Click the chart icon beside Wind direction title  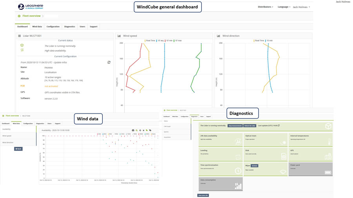[x=218, y=36]
